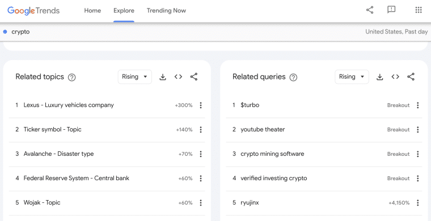Image resolution: width=431 pixels, height=221 pixels.
Task: Open the Google apps grid
Action: 418,10
